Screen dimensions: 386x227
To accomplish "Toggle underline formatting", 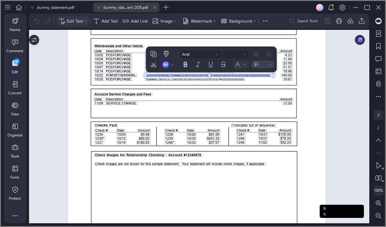I will pos(211,64).
